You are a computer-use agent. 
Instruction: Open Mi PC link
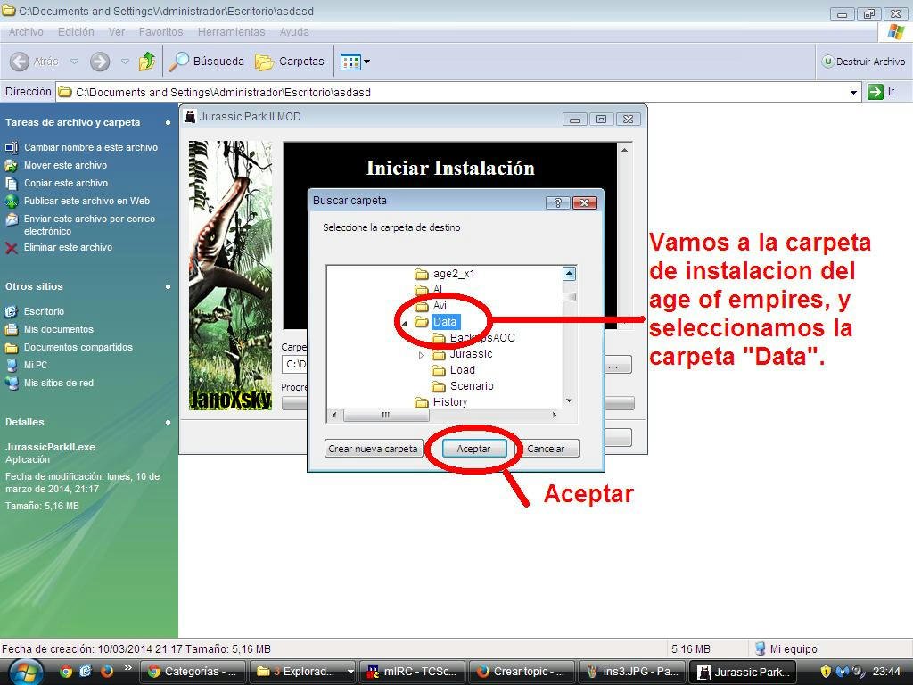[36, 365]
